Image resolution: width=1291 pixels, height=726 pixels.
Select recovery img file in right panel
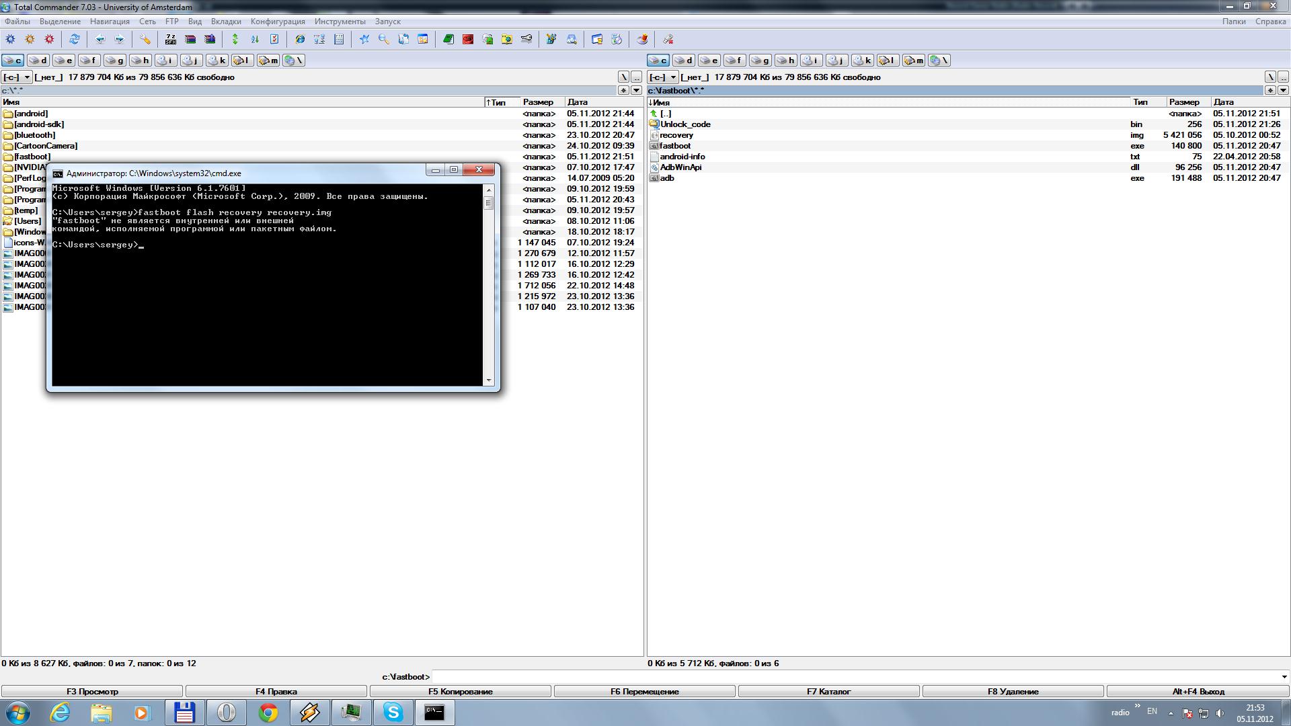(x=968, y=135)
